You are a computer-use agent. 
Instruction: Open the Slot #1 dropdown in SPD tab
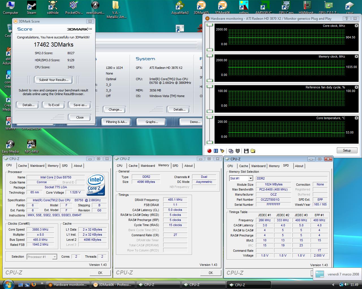coord(250,178)
